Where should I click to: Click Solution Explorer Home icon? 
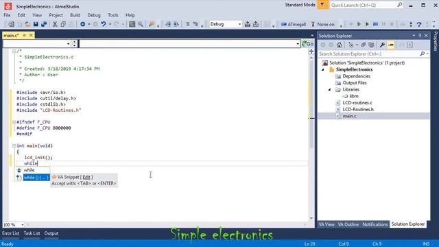click(x=339, y=45)
